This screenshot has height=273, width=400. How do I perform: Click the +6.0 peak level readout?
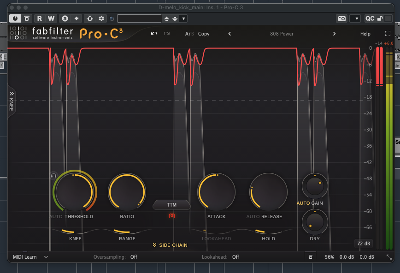coord(388,43)
